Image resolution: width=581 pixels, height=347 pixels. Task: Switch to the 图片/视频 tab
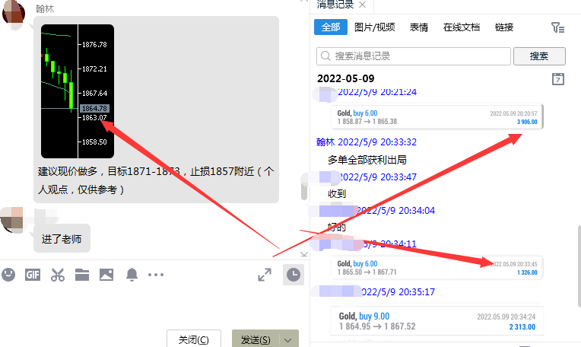click(x=375, y=27)
